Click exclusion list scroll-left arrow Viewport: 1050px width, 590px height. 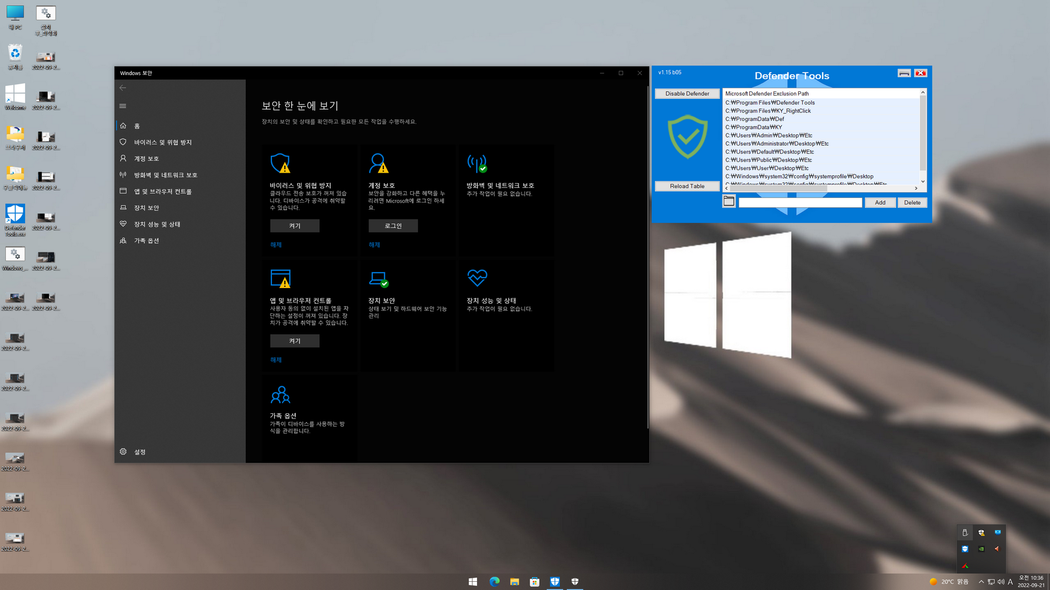(727, 188)
